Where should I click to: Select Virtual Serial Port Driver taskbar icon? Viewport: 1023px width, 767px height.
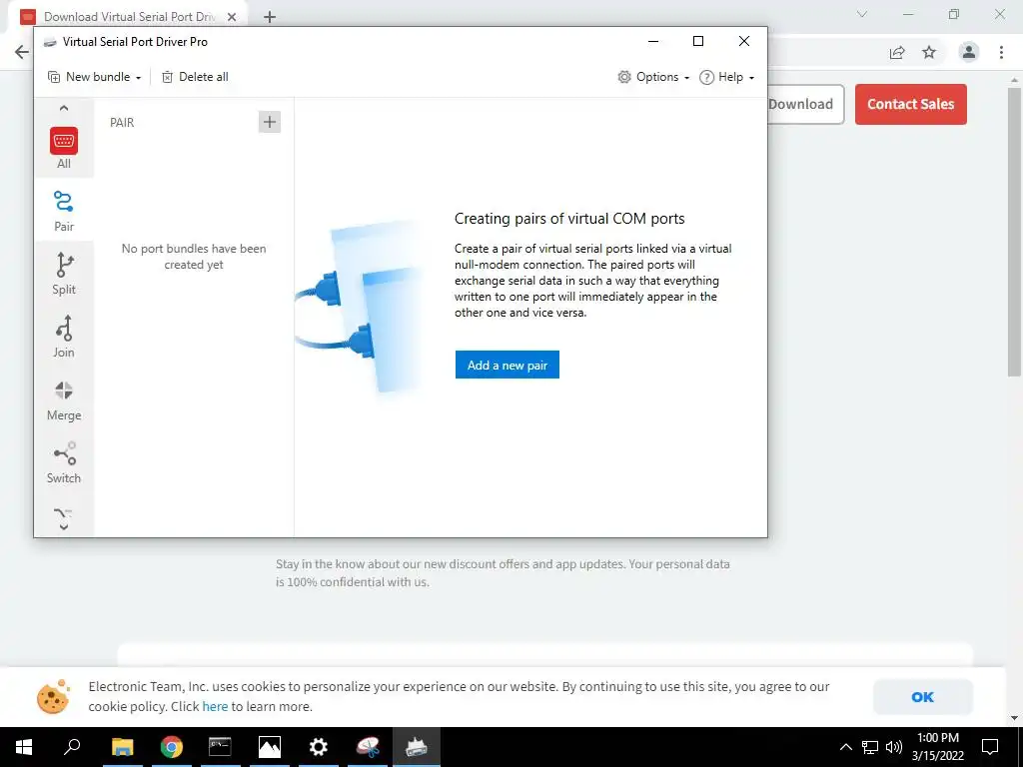pos(417,747)
